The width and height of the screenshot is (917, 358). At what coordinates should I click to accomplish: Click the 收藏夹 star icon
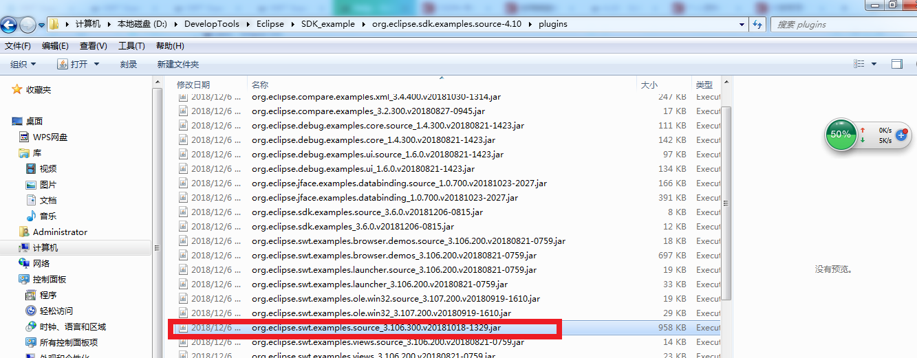point(17,90)
